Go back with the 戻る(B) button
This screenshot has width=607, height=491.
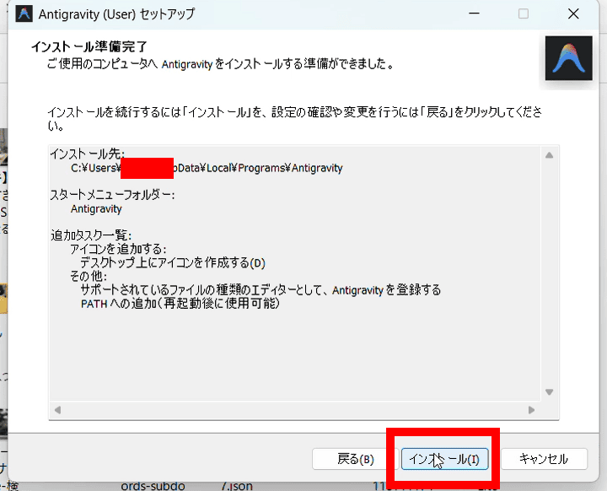pos(355,459)
